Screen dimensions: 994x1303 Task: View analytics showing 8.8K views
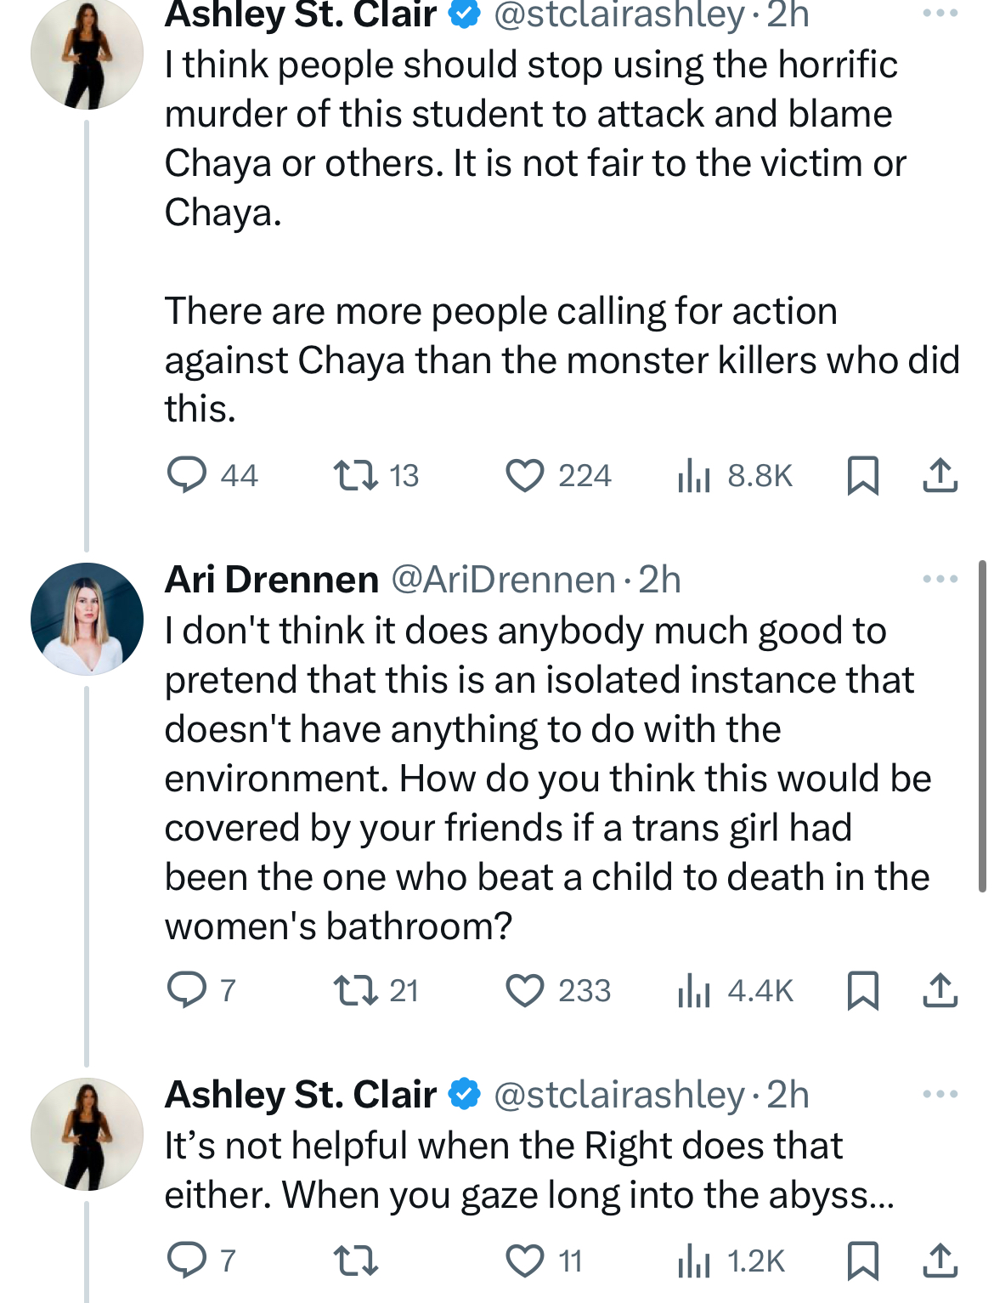(x=735, y=476)
